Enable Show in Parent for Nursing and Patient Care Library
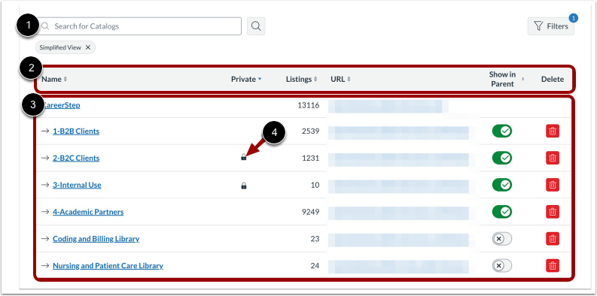The image size is (597, 296). coord(502,266)
